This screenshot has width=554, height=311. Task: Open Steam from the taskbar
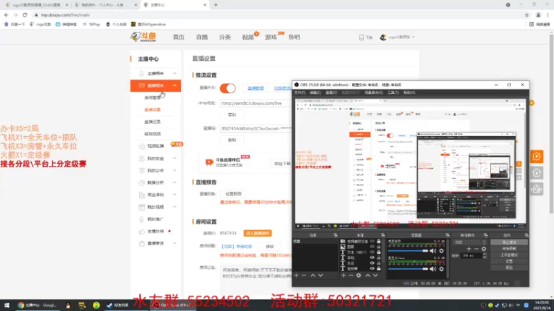click(x=118, y=305)
